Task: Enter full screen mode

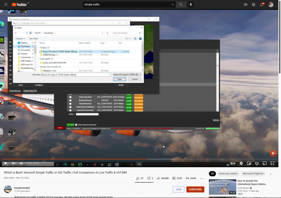Action: (x=273, y=163)
